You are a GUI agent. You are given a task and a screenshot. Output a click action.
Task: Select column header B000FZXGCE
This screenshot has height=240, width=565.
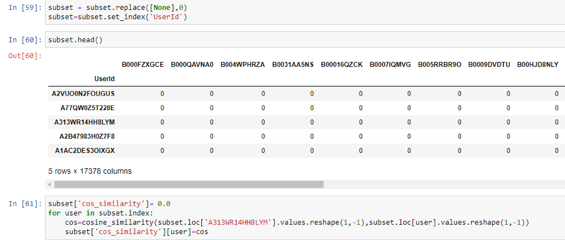(x=143, y=65)
